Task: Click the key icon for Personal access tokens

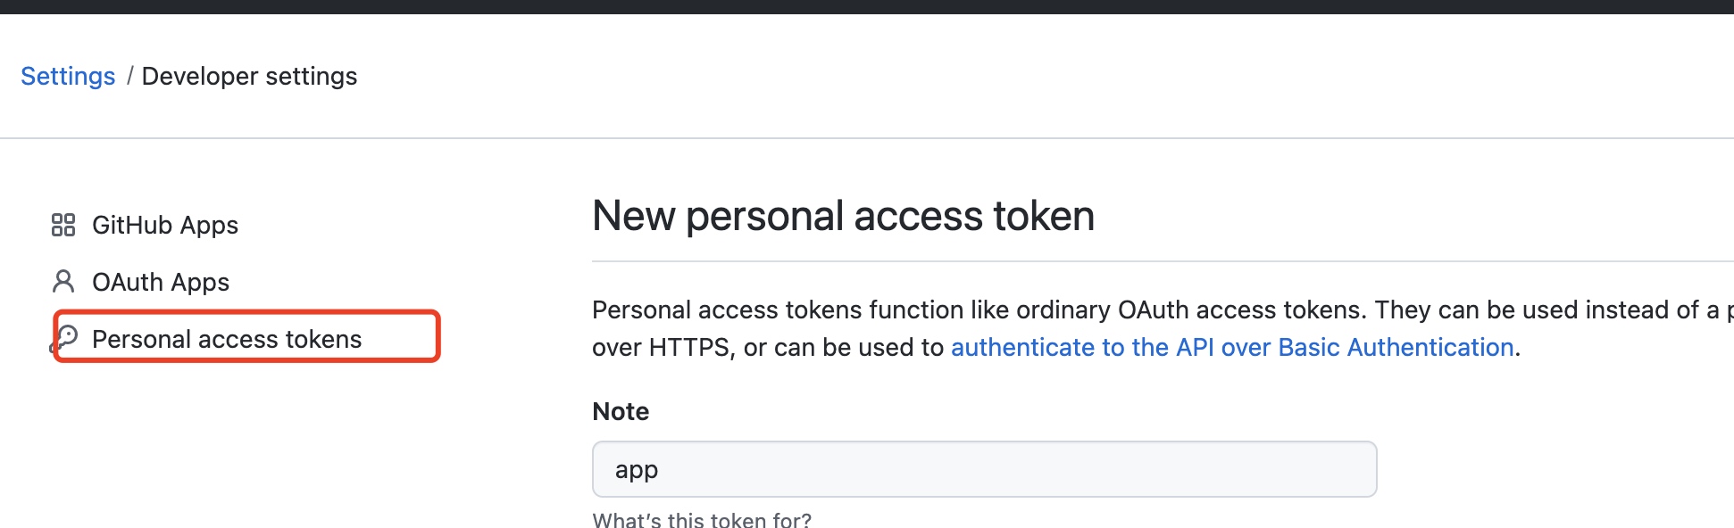Action: (64, 338)
